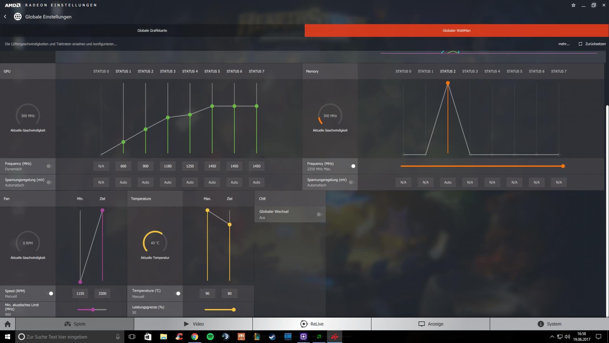
Task: Open the purple CPU chip taskbar icon
Action: [x=304, y=337]
